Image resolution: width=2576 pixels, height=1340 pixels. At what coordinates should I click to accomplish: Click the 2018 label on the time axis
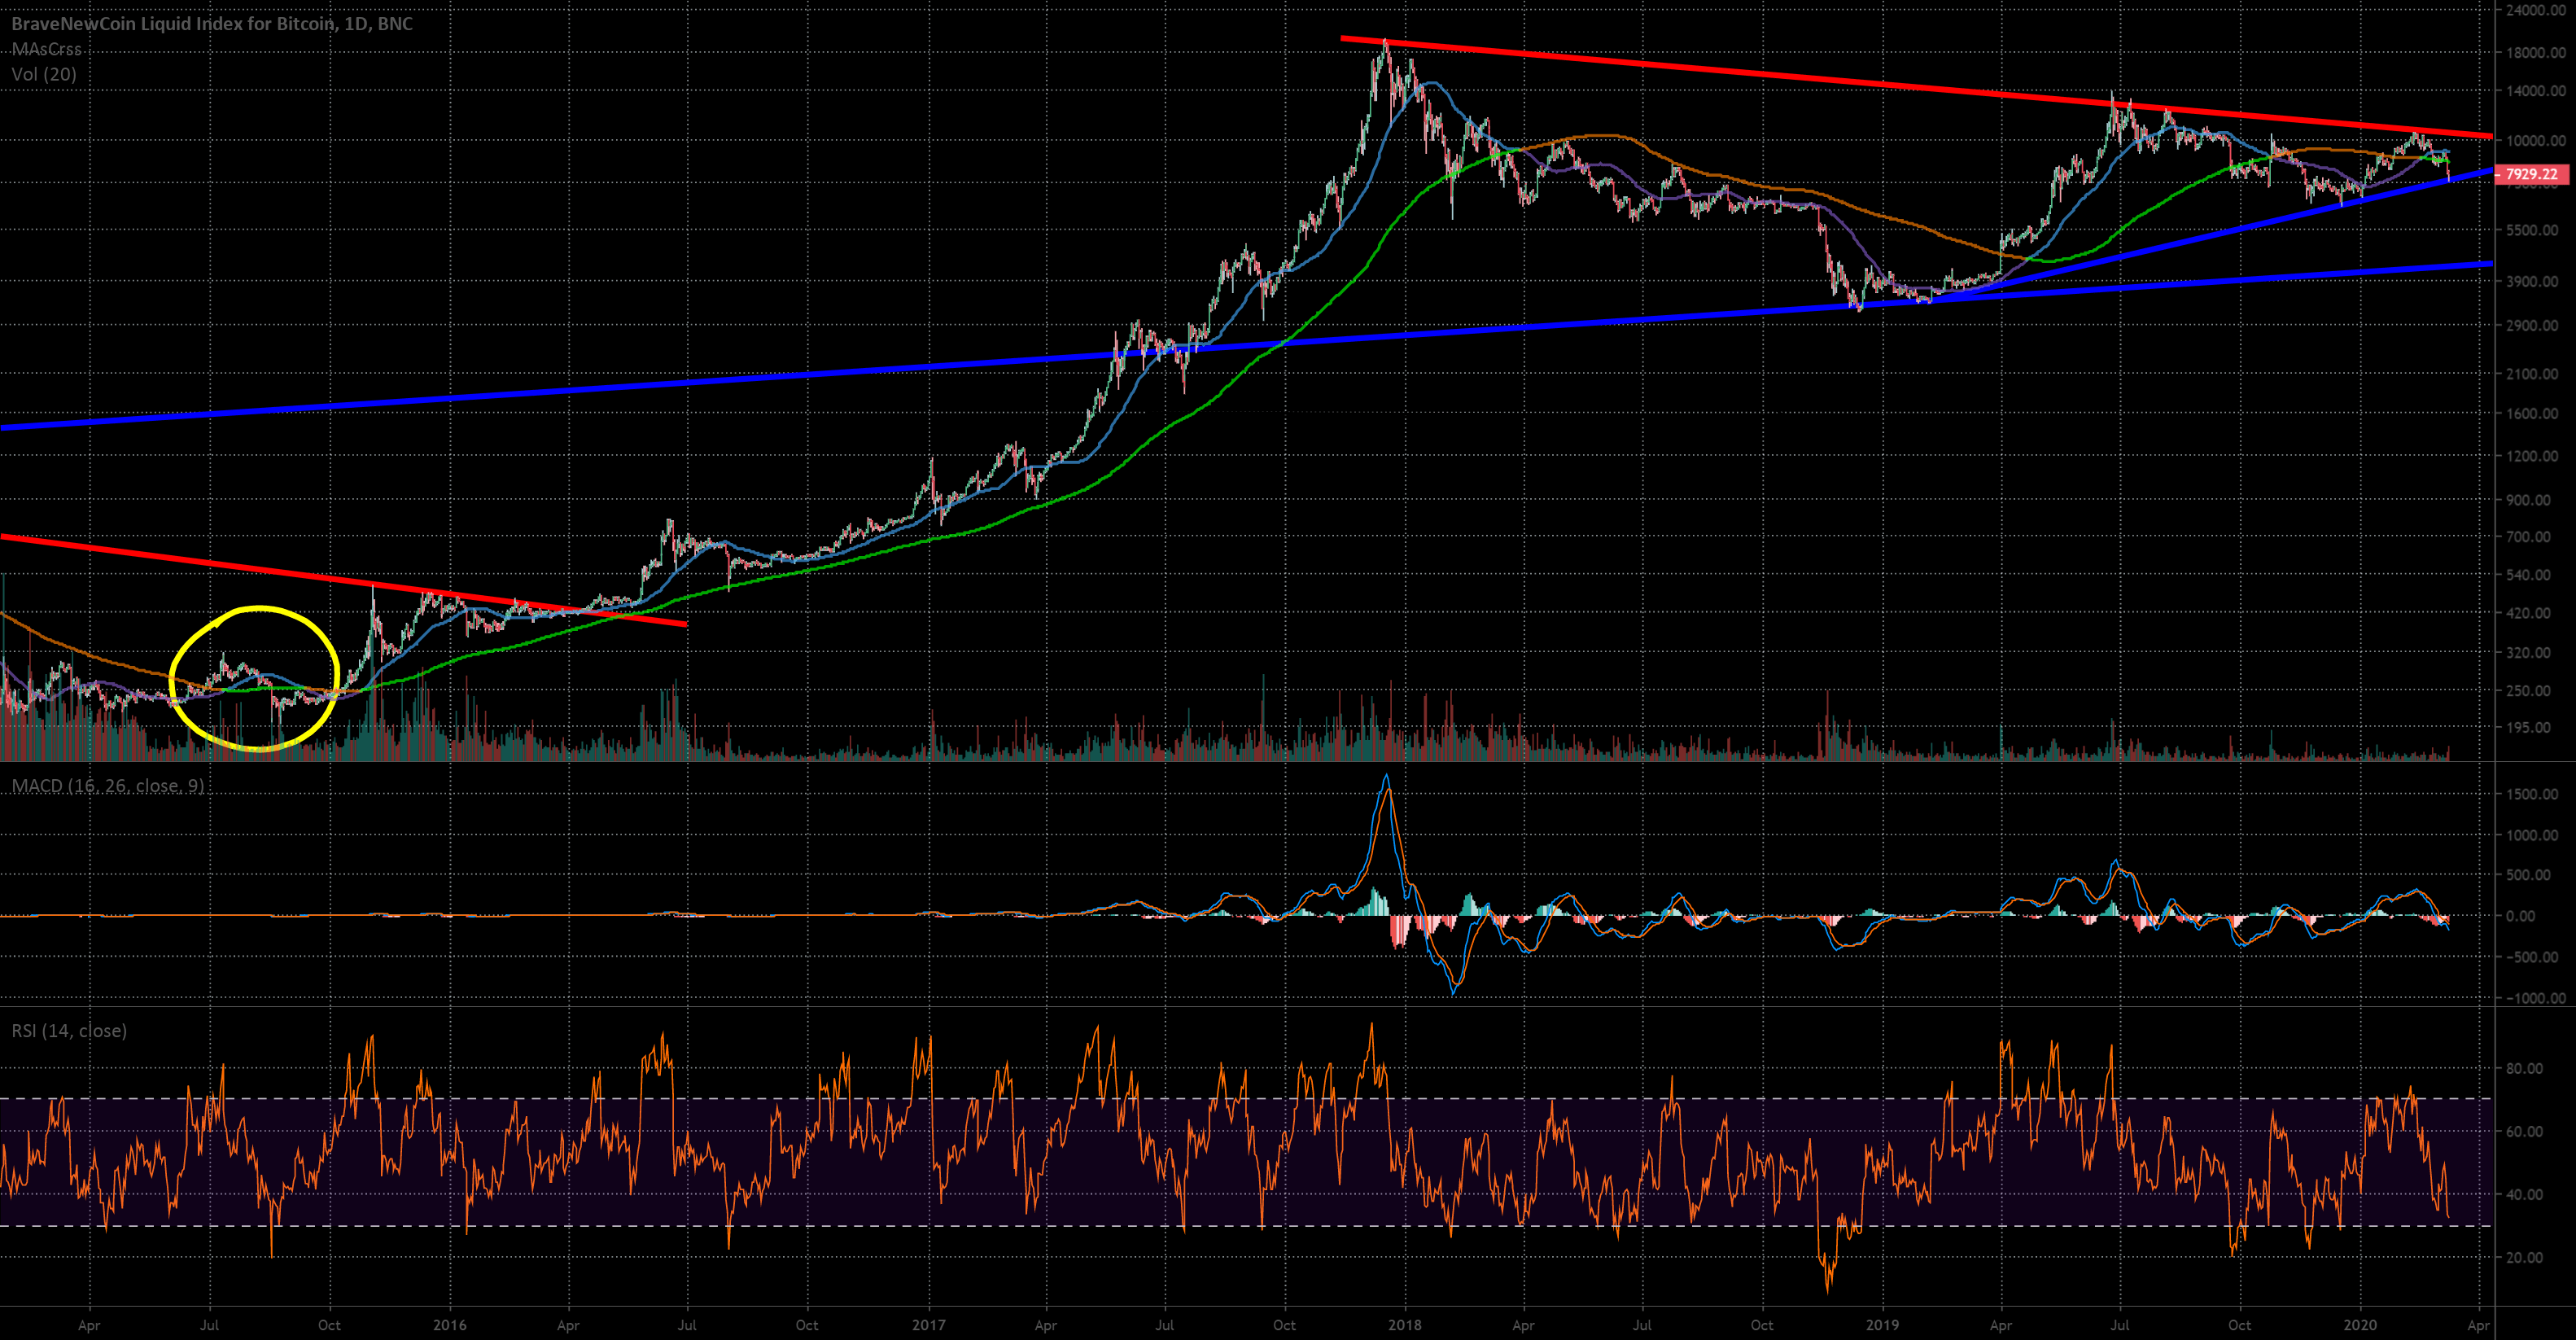click(x=1404, y=1325)
